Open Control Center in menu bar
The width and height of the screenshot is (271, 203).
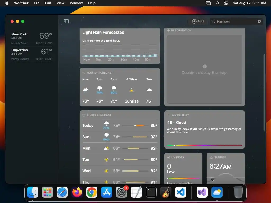tap(226, 3)
